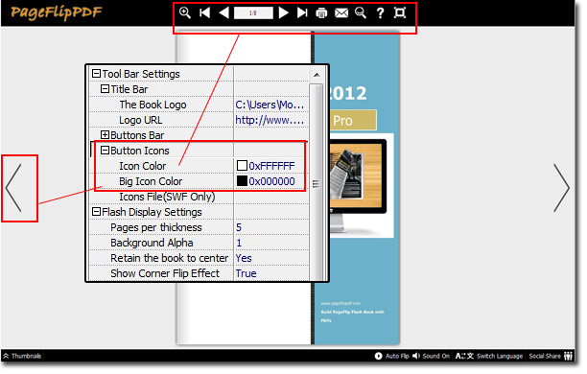
Task: Click the blue book cover page
Action: pyautogui.click(x=357, y=189)
